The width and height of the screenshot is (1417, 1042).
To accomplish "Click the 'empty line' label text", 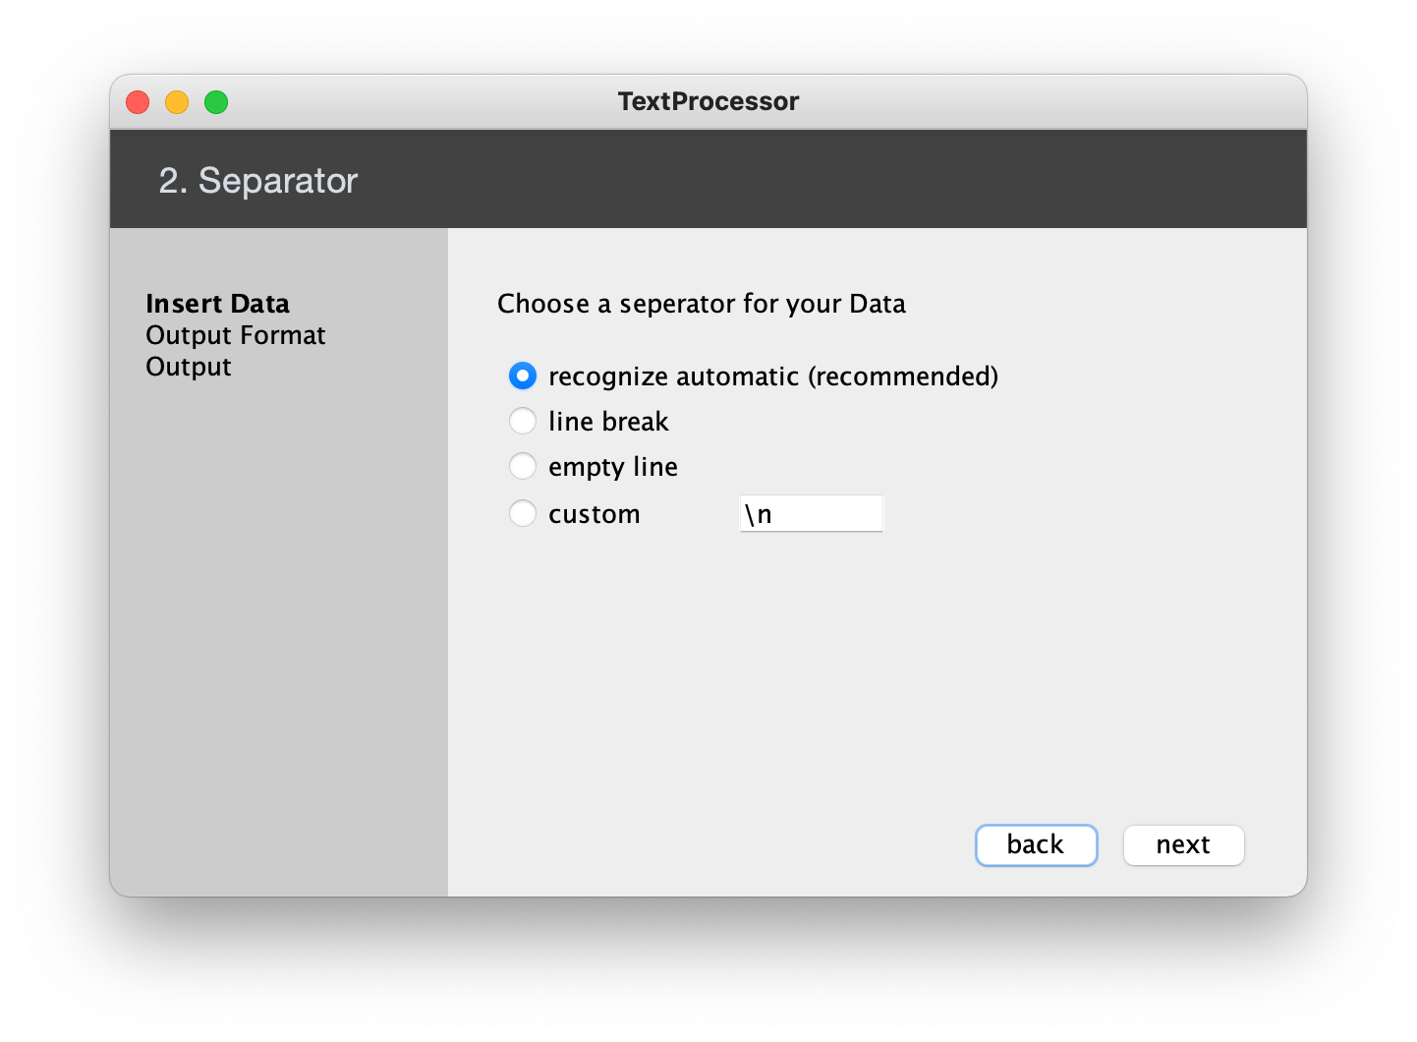I will [613, 467].
